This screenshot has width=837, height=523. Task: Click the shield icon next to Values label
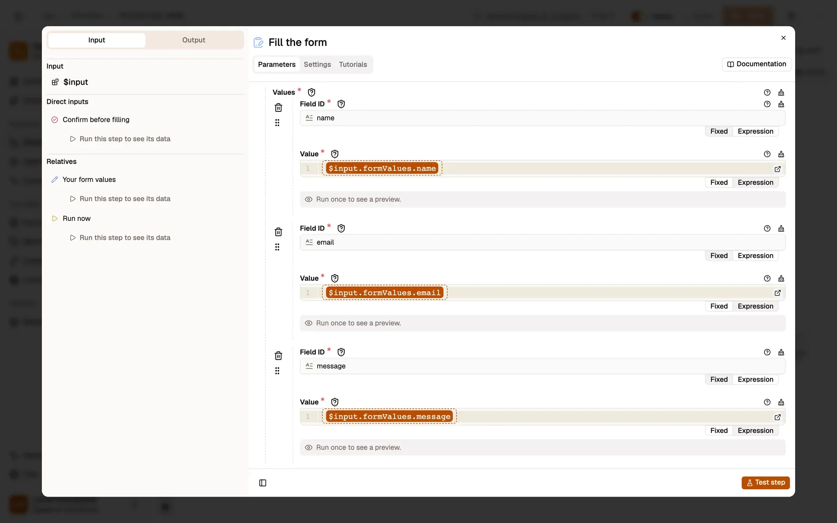coord(311,92)
